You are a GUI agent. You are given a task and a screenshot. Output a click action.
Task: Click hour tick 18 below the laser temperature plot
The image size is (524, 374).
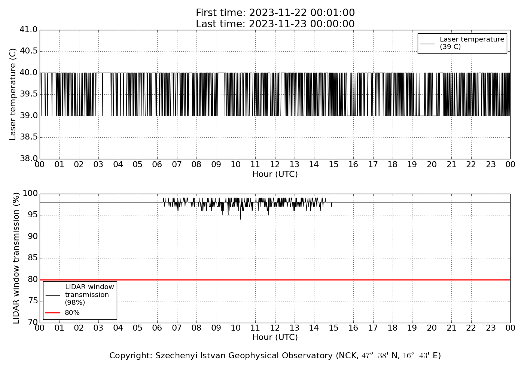pyautogui.click(x=393, y=165)
